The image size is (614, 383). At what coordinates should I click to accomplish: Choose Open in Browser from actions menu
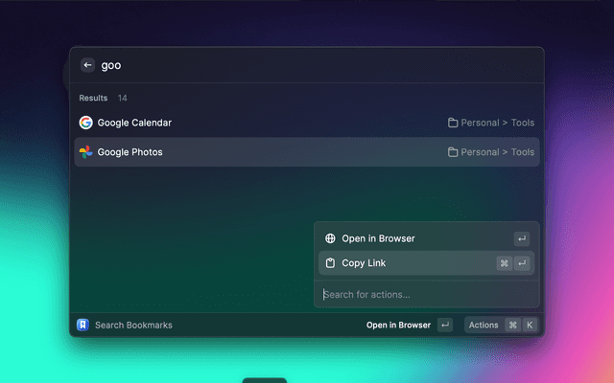(378, 238)
